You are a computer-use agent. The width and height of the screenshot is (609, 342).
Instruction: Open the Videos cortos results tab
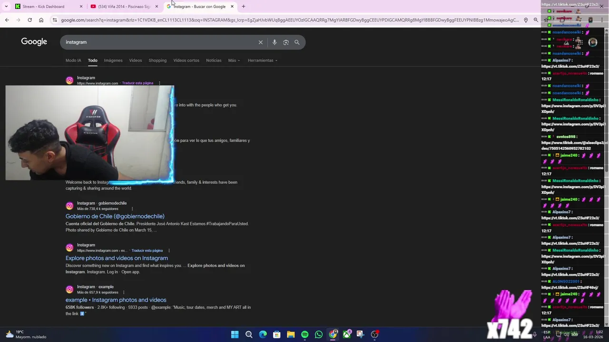pos(187,60)
